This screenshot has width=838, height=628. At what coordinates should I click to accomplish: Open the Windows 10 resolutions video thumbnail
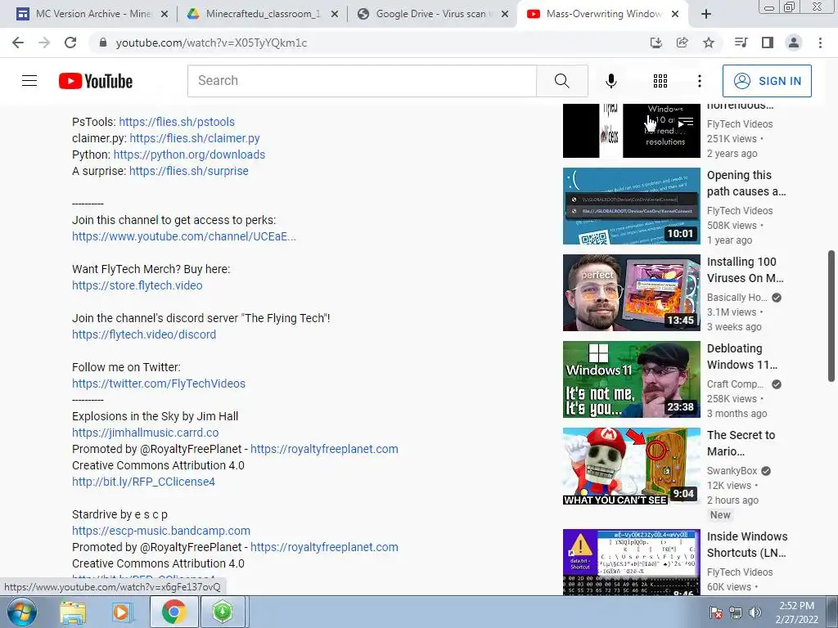coord(631,131)
